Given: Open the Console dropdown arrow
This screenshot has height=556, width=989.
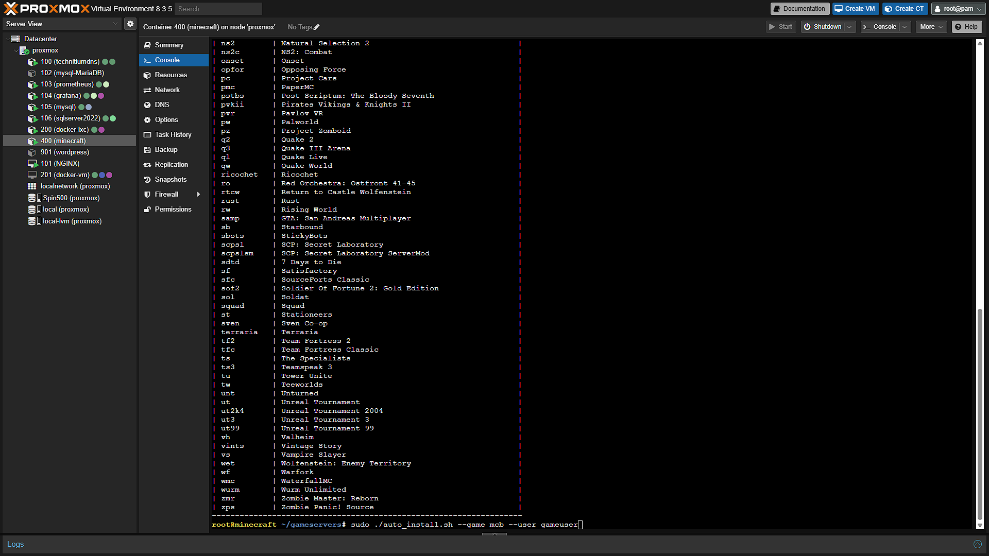Looking at the screenshot, I should click(905, 27).
